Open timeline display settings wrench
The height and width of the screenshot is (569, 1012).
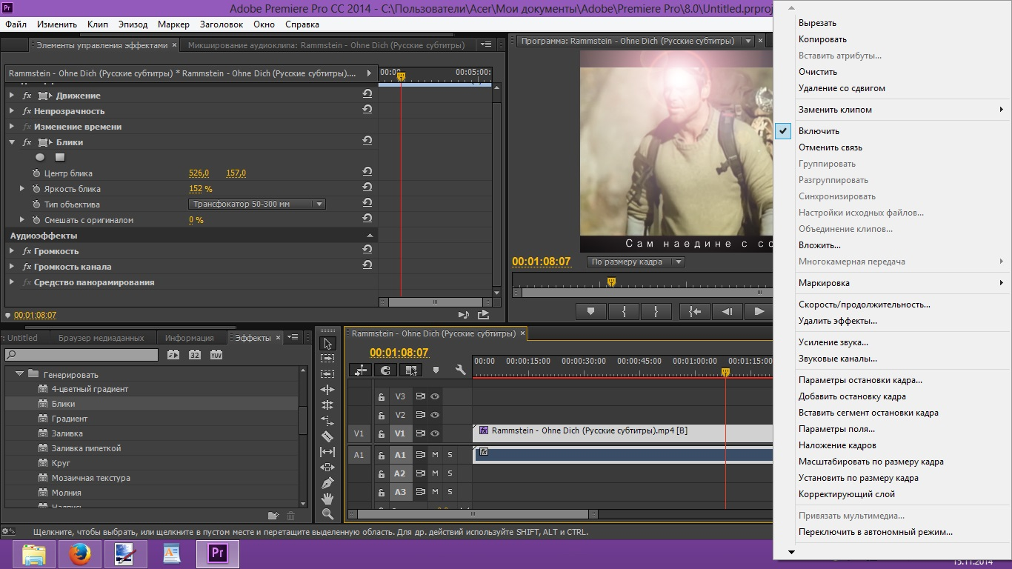[x=460, y=370]
